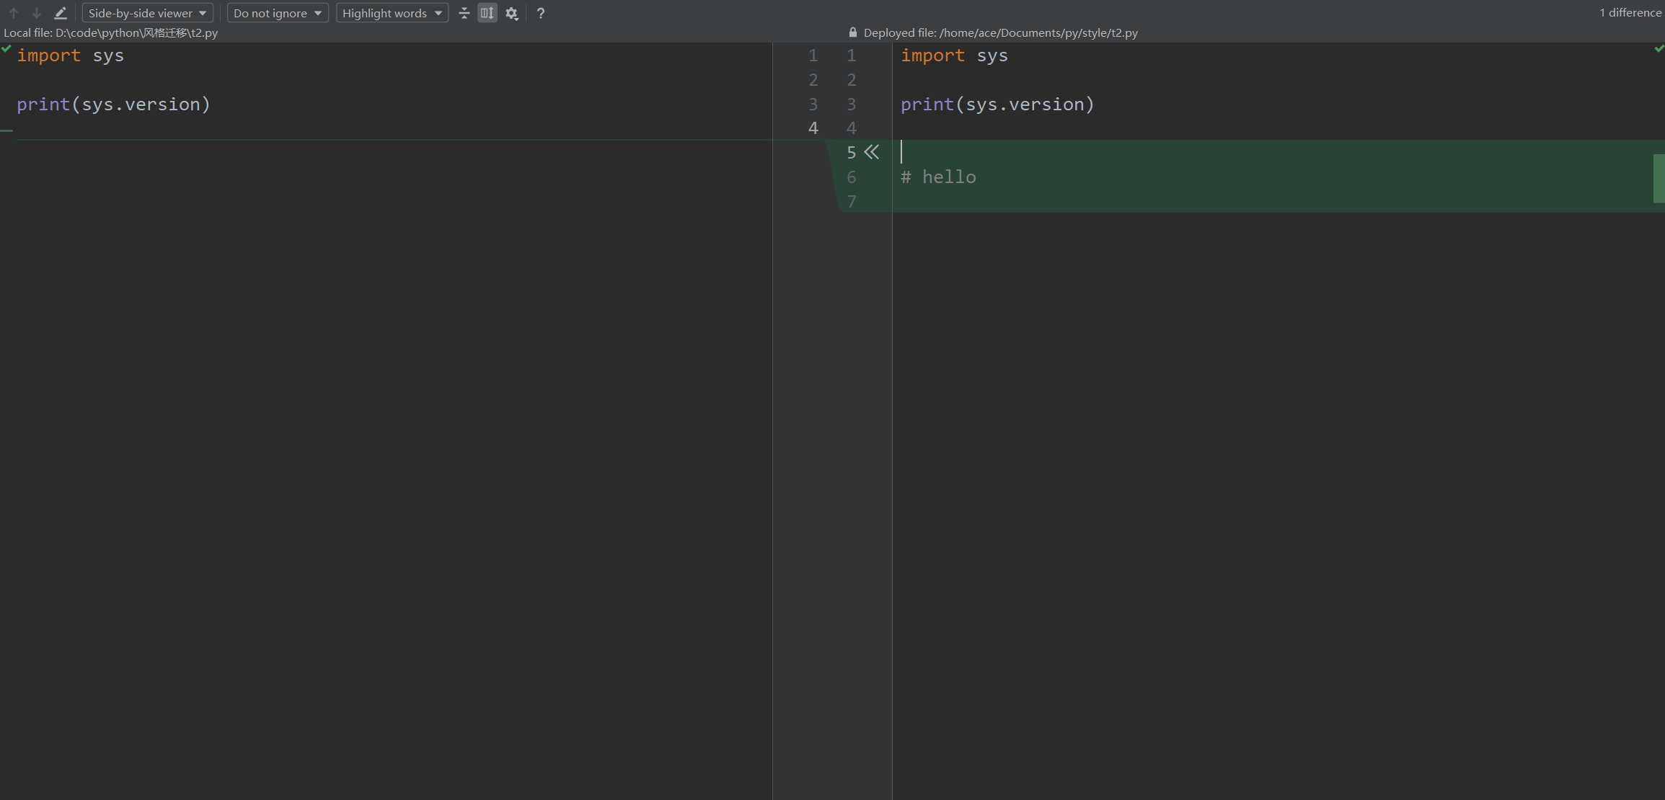
Task: Click the Local file path label
Action: click(x=111, y=32)
